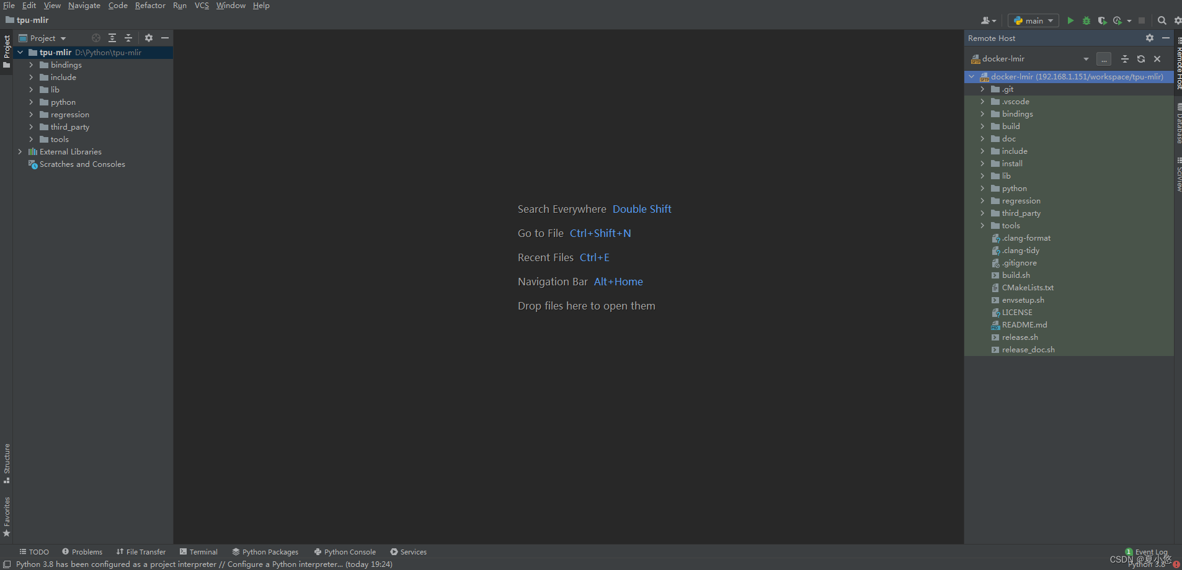Switch to the File Transfer tab
The width and height of the screenshot is (1182, 570).
(x=141, y=552)
